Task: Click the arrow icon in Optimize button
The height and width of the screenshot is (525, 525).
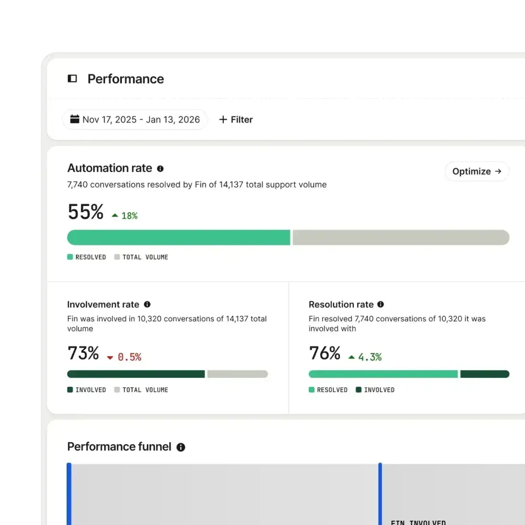Action: (x=498, y=171)
